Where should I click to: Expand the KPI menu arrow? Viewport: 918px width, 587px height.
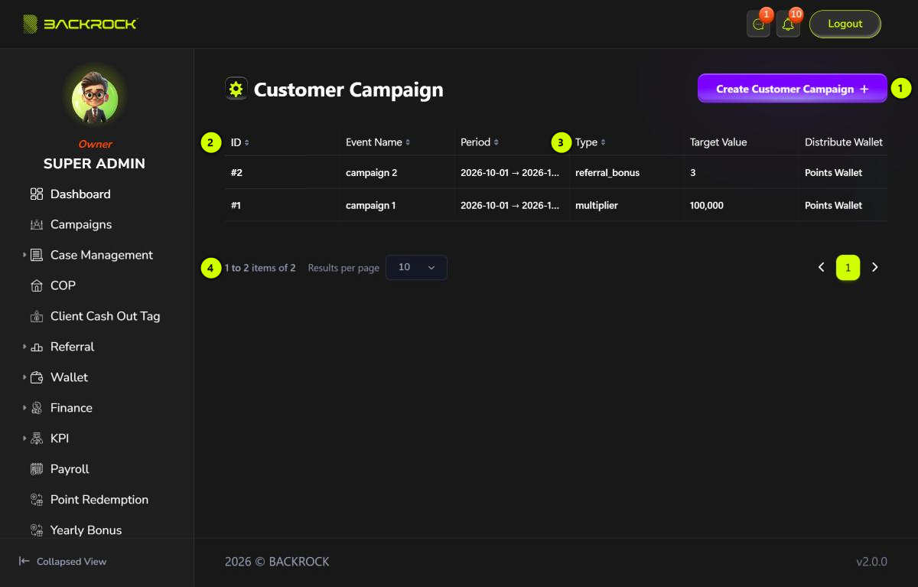coord(24,439)
